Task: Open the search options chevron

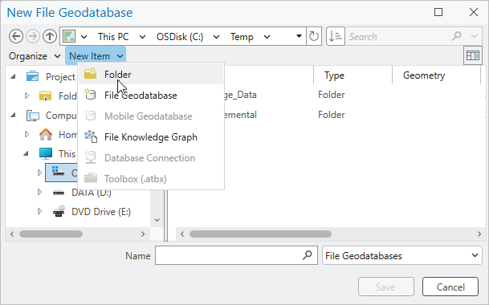Action: coord(474,36)
